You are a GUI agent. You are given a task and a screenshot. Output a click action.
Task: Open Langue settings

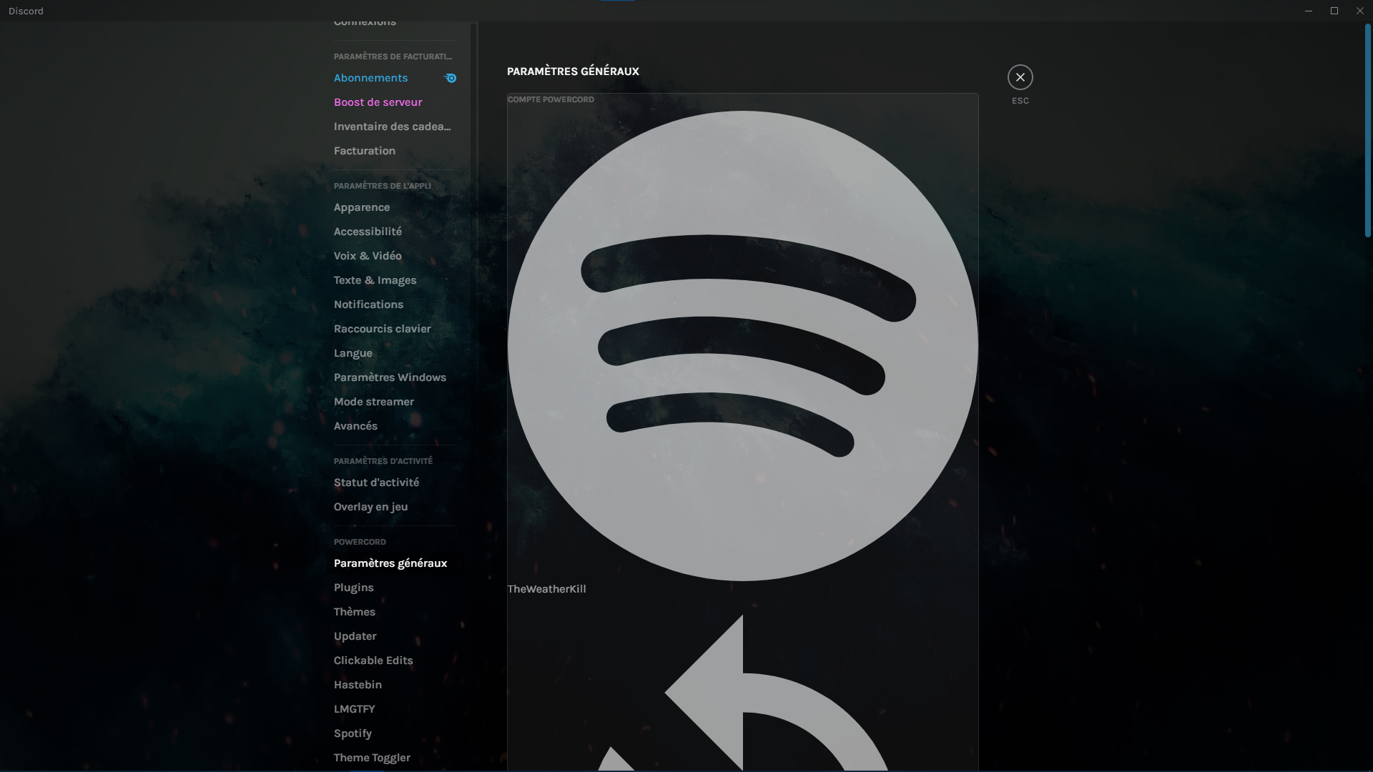click(395, 353)
